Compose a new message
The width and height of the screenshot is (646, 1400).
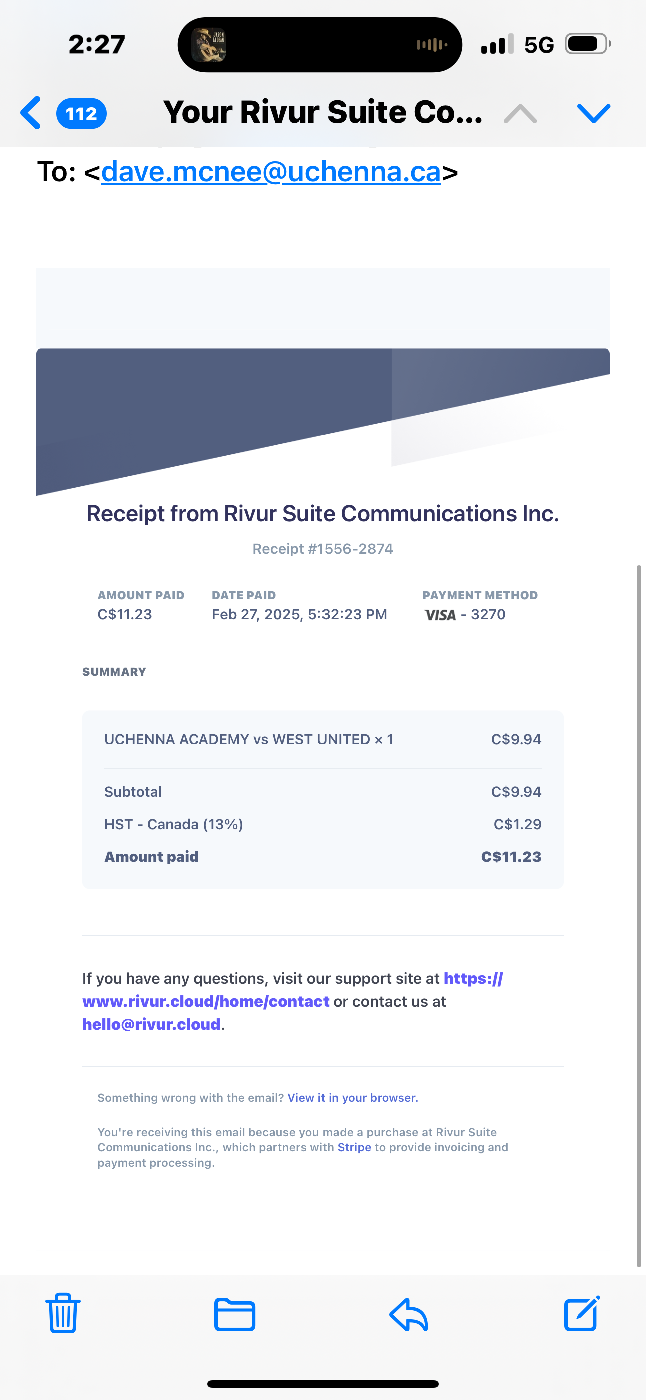(582, 1313)
